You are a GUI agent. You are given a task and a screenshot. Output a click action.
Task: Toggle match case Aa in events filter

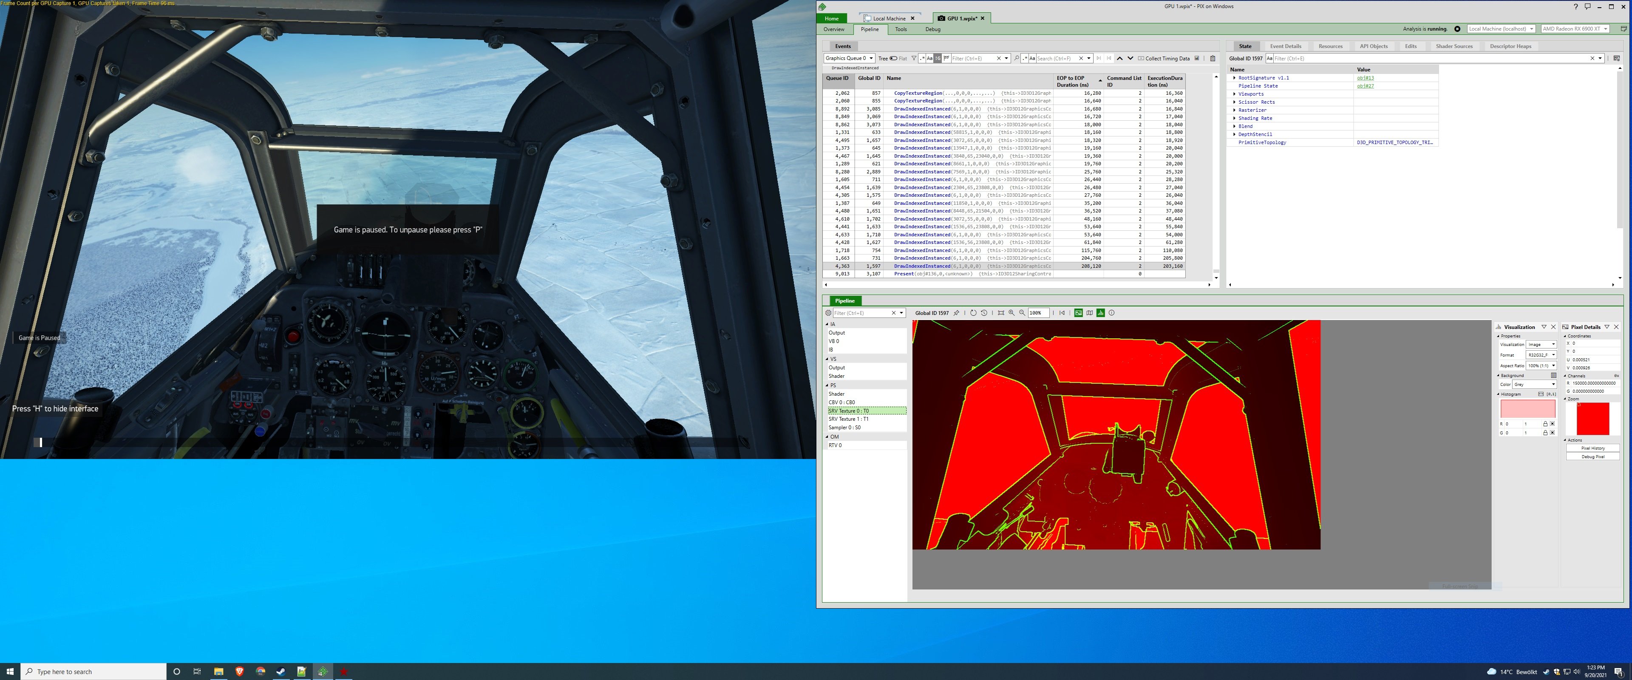(x=929, y=58)
